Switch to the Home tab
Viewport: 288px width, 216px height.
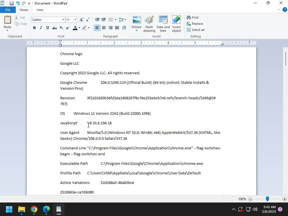[24, 10]
